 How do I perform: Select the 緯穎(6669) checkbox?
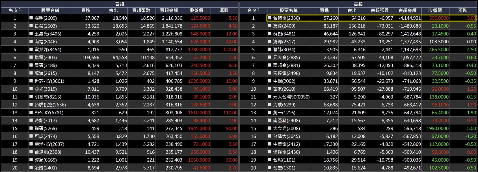(31, 160)
